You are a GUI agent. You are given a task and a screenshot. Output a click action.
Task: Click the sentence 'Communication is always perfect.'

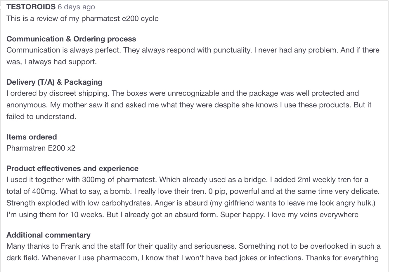pyautogui.click(x=63, y=50)
